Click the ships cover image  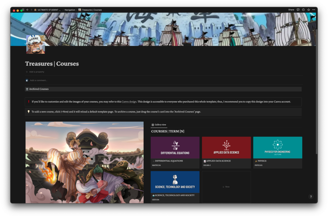pos(163,29)
